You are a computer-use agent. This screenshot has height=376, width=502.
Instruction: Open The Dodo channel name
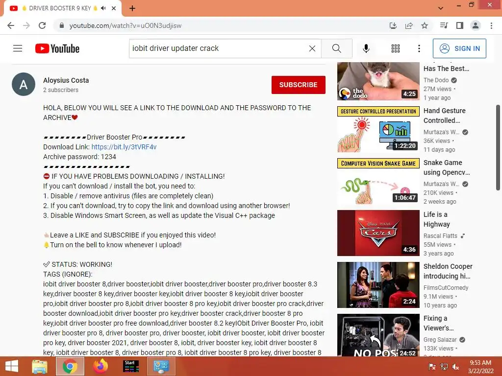pyautogui.click(x=436, y=80)
